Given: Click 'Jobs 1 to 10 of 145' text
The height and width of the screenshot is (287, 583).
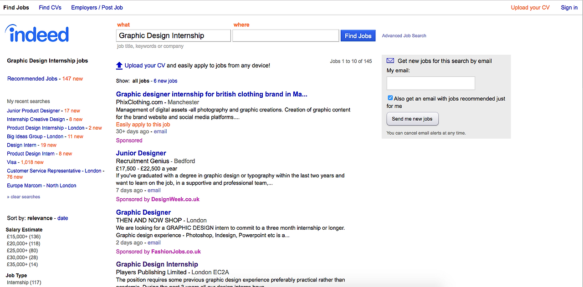Looking at the screenshot, I should tap(351, 61).
